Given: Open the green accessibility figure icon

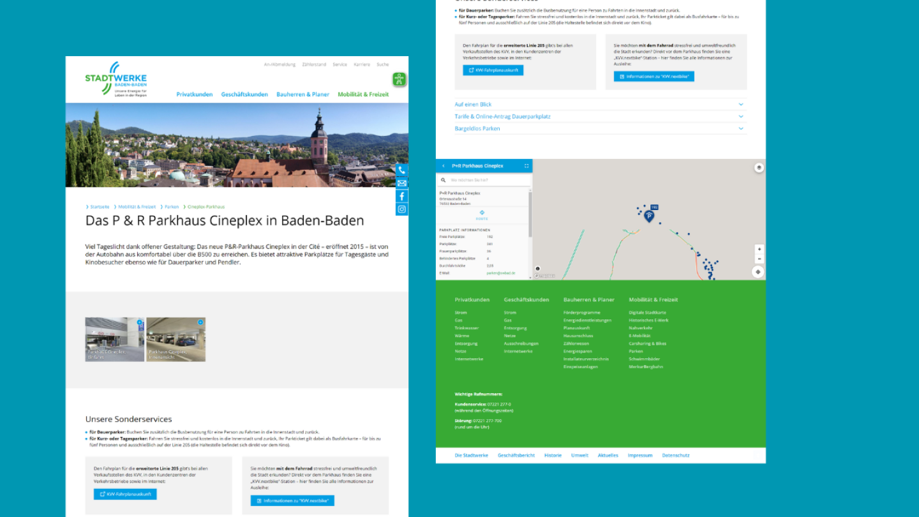Looking at the screenshot, I should [400, 80].
